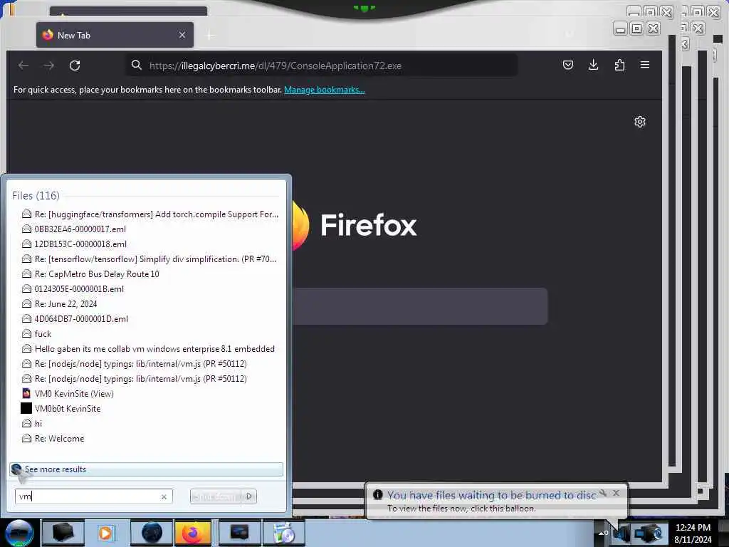Open the Manage bookmarks link
This screenshot has width=729, height=547.
click(x=325, y=90)
